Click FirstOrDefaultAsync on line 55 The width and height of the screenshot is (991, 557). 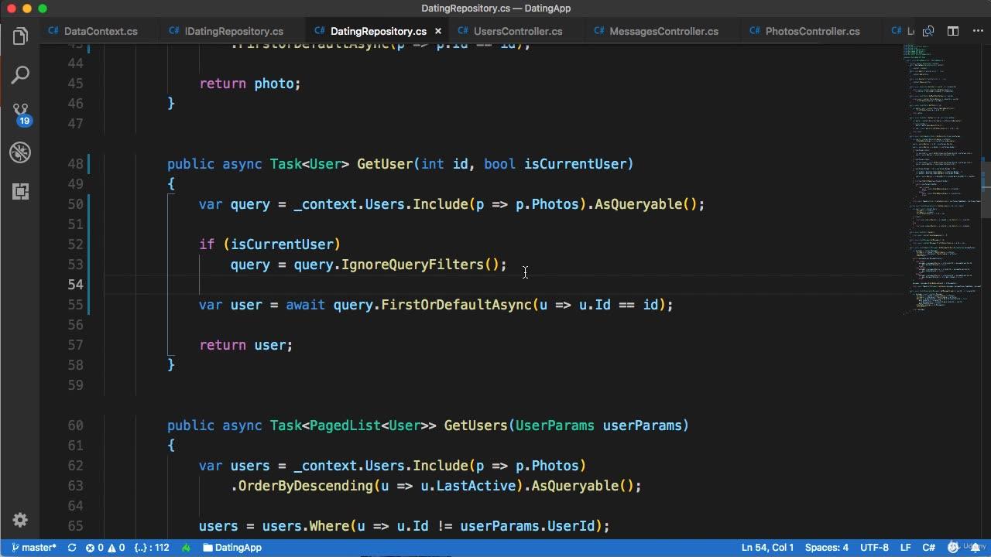click(x=456, y=305)
